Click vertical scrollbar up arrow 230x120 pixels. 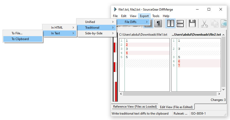coord(223,35)
